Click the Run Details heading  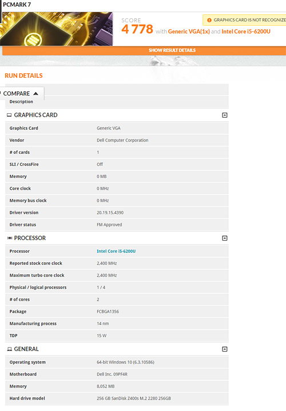(x=23, y=75)
